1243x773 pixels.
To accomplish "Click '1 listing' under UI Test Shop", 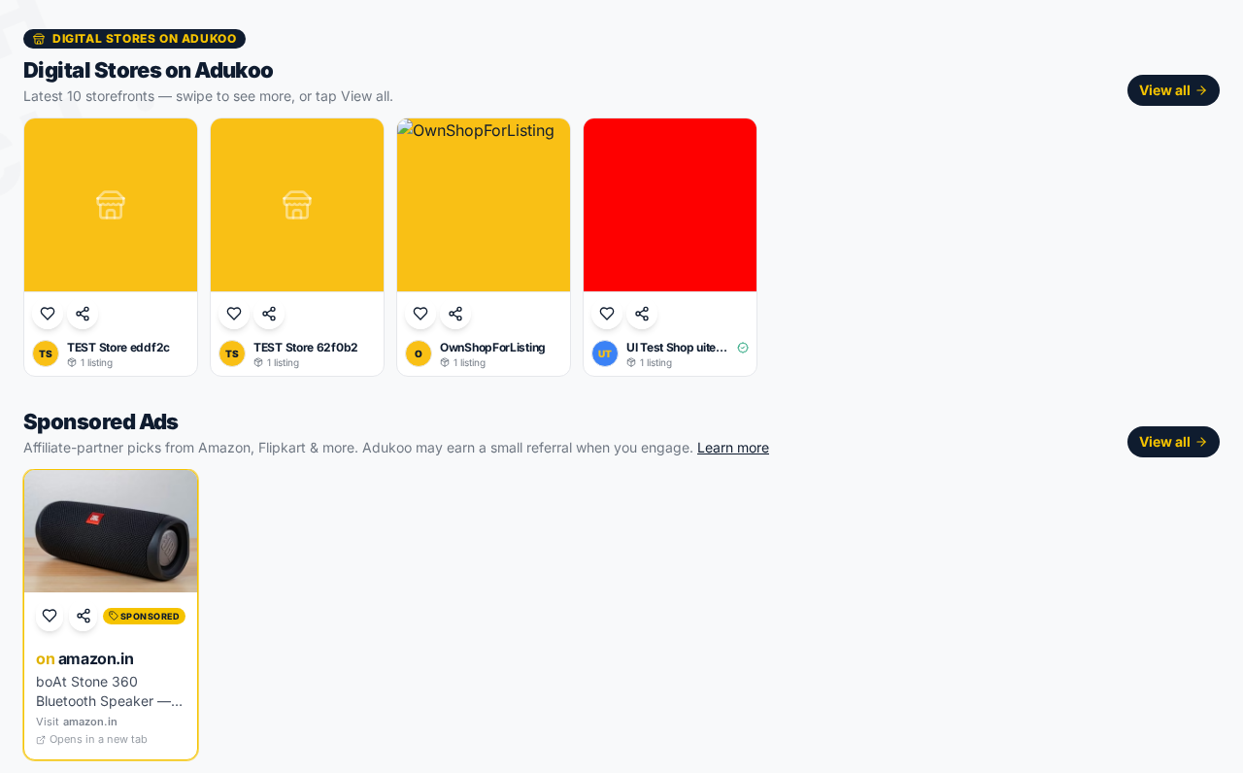I will coord(650,363).
